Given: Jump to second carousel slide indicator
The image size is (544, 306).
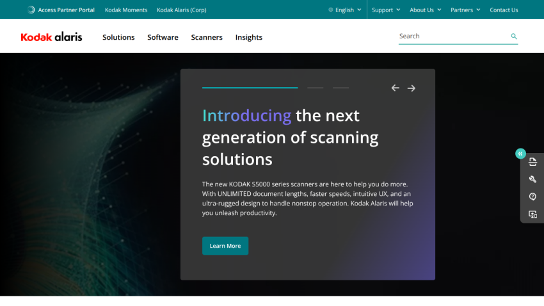Looking at the screenshot, I should [x=316, y=88].
